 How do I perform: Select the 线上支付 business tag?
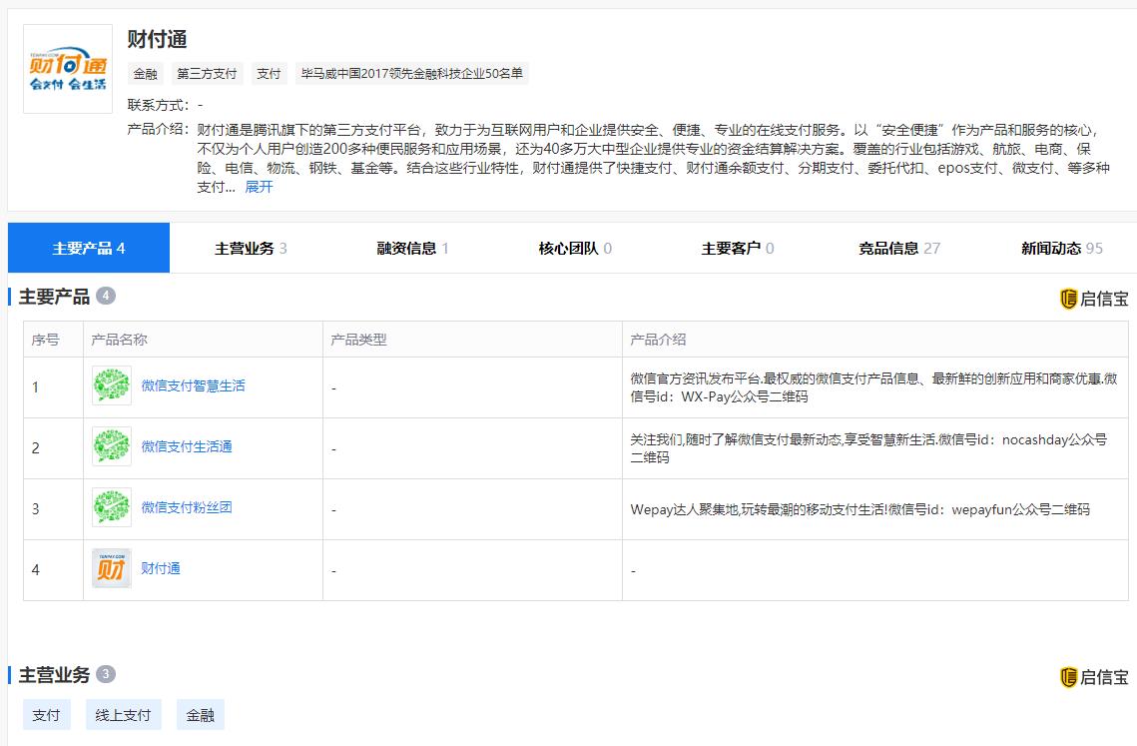tap(123, 714)
